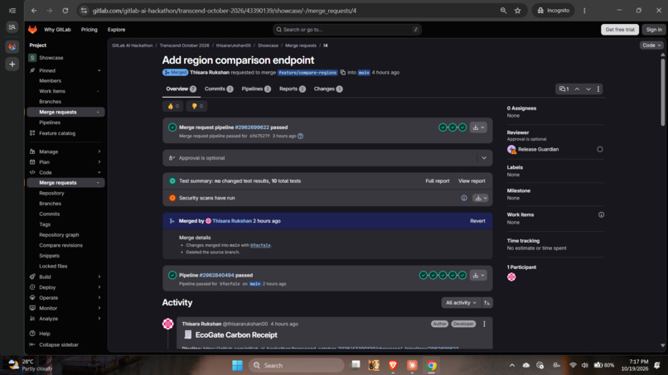
Task: Switch to the Commits tab
Action: (219, 89)
